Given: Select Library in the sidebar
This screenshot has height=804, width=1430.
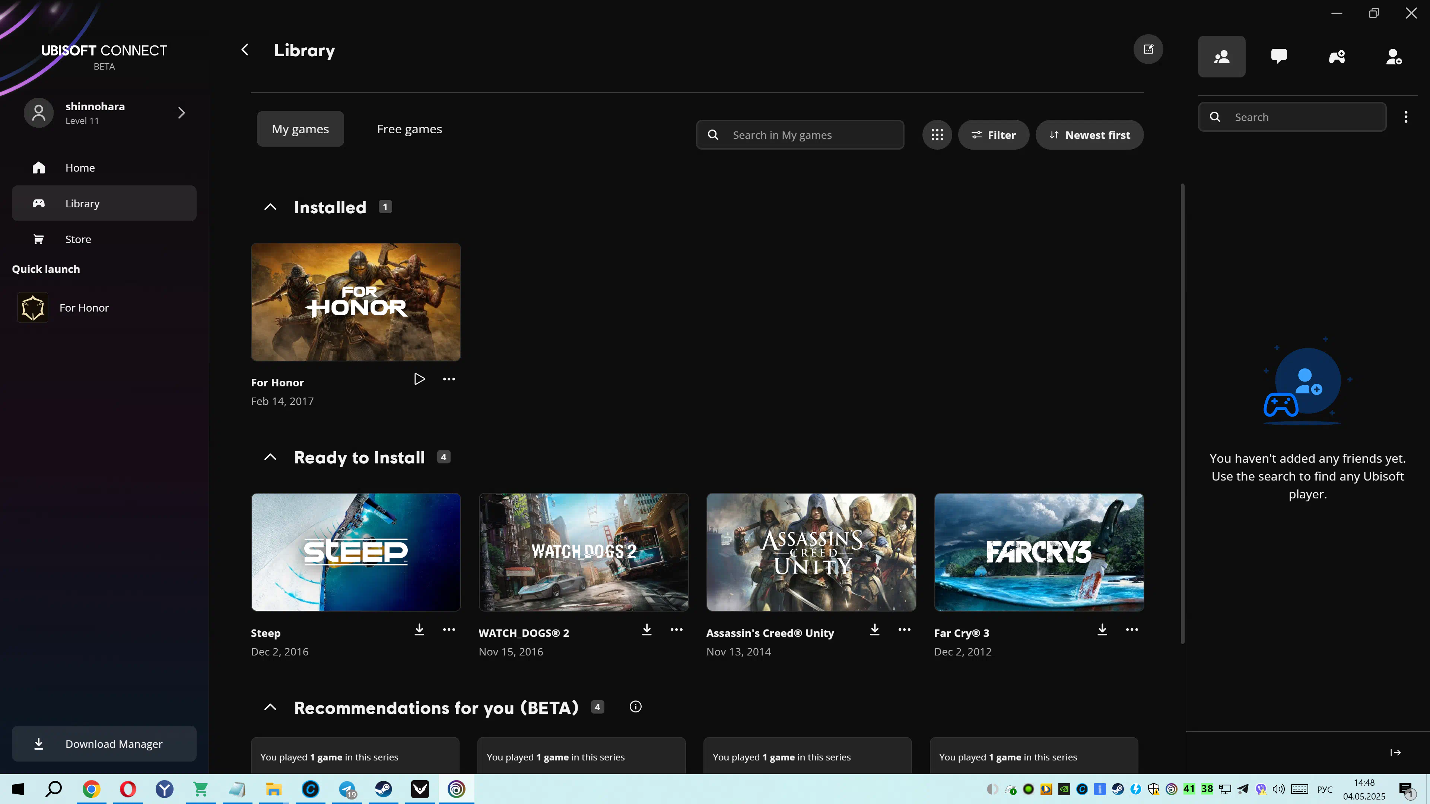Looking at the screenshot, I should (104, 203).
